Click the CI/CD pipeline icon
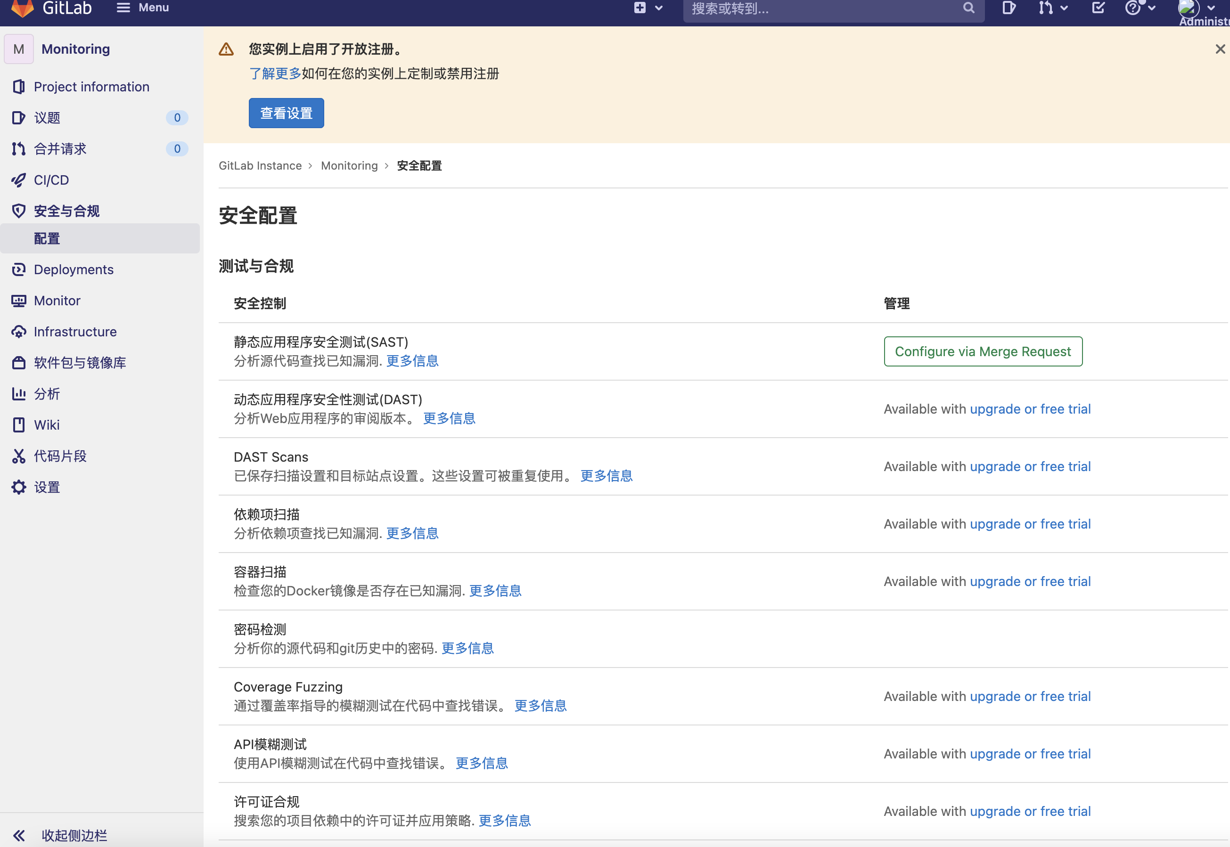 21,179
